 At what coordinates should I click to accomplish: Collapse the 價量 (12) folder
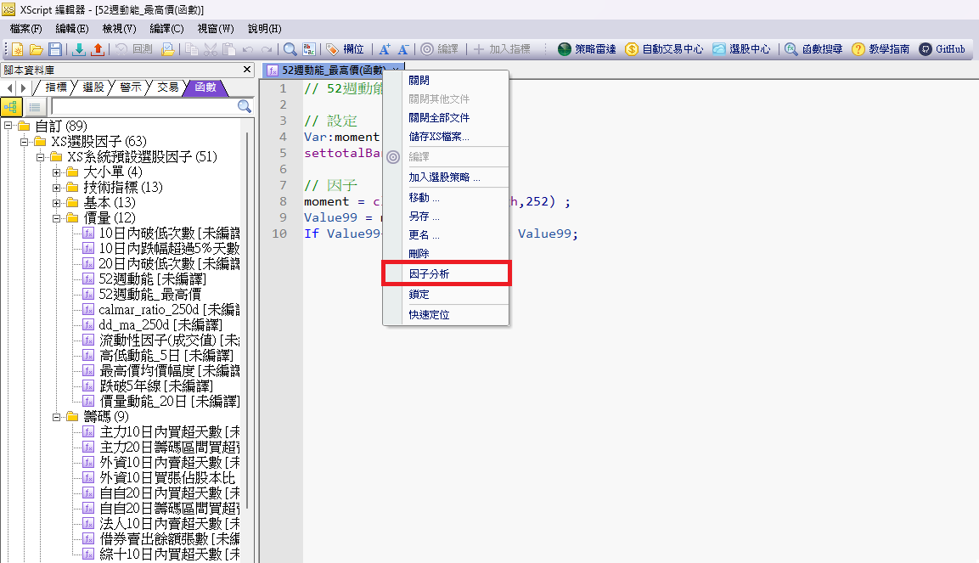point(57,218)
